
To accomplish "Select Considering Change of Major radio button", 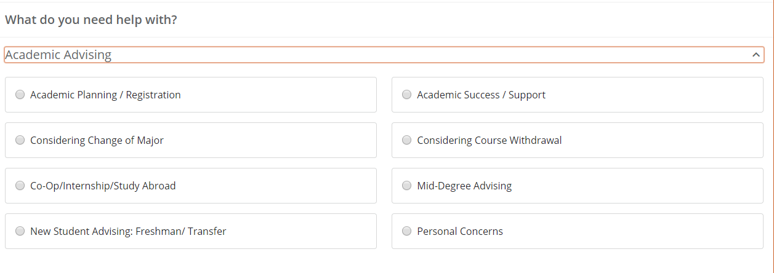I will pyautogui.click(x=20, y=140).
